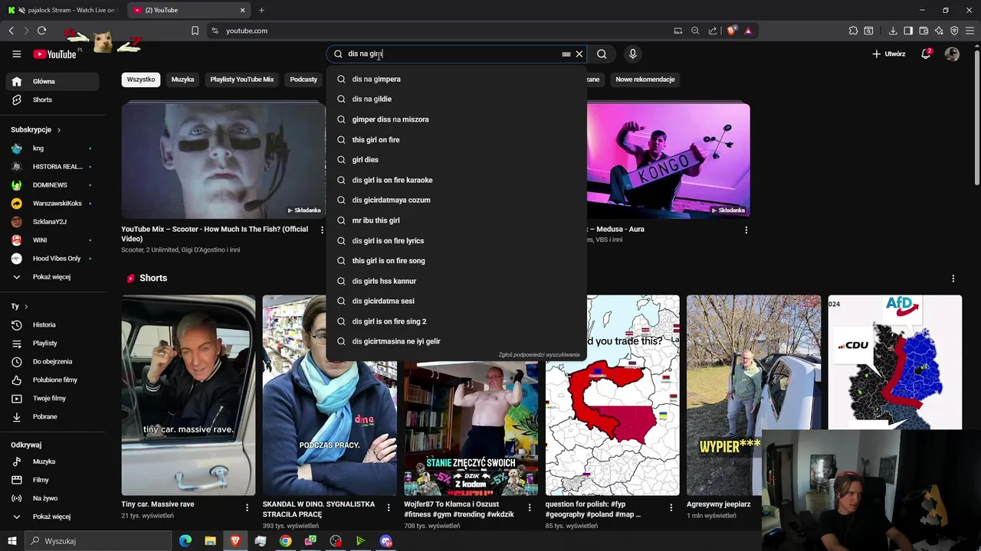Screen dimensions: 981x551
Task: Open Microsoft Edge from taskbar
Action: click(x=185, y=541)
